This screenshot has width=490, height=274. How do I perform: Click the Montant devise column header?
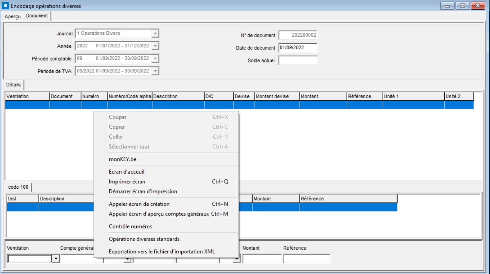[x=277, y=96]
